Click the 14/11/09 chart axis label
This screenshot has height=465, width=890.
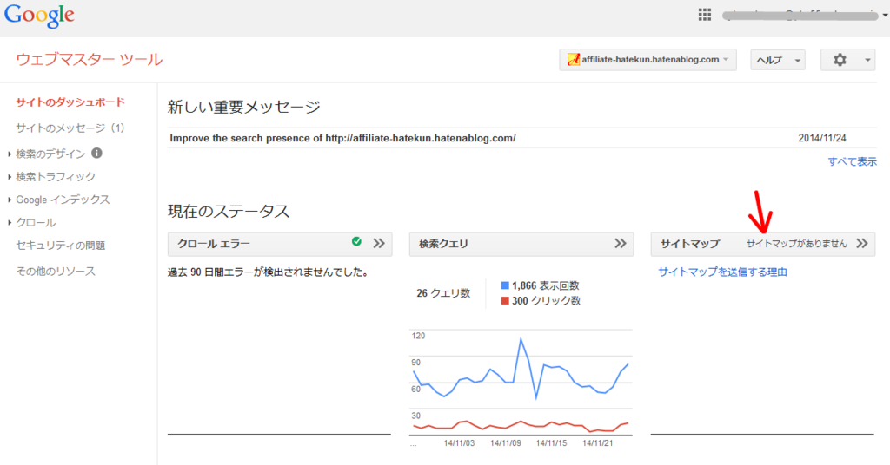(x=505, y=443)
